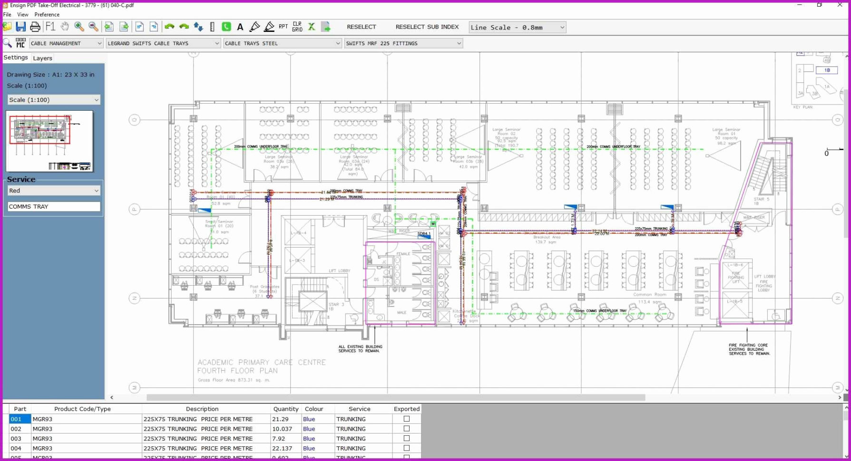Click the Zoom Out magnifier icon

coord(93,27)
